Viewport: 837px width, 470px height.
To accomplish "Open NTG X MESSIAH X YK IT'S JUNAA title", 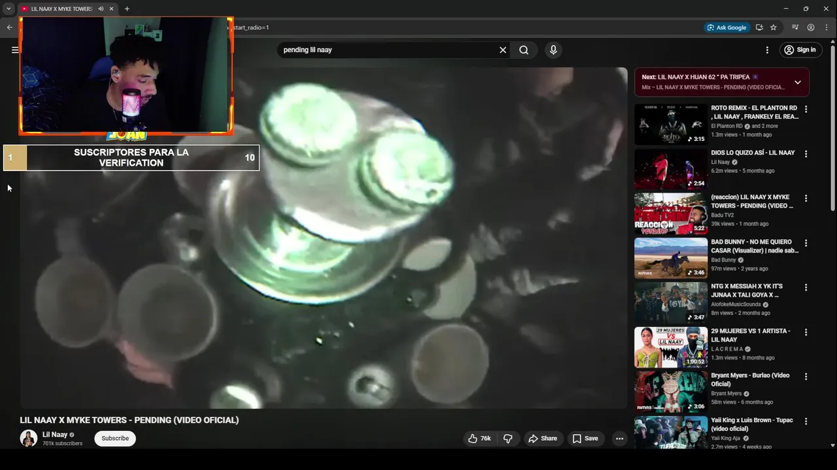I will (747, 290).
